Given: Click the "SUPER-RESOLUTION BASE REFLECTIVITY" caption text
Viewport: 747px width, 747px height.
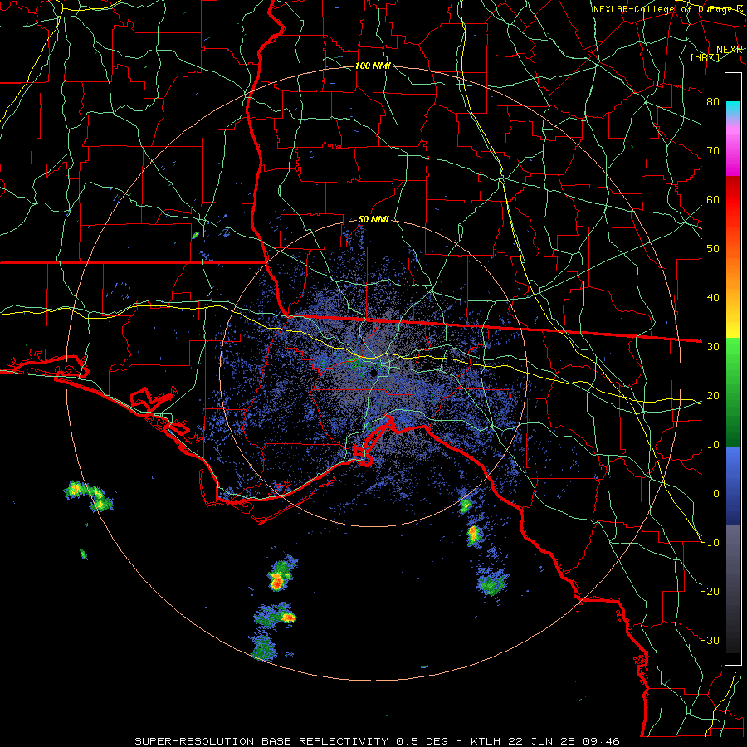Looking at the screenshot, I should click(261, 741).
